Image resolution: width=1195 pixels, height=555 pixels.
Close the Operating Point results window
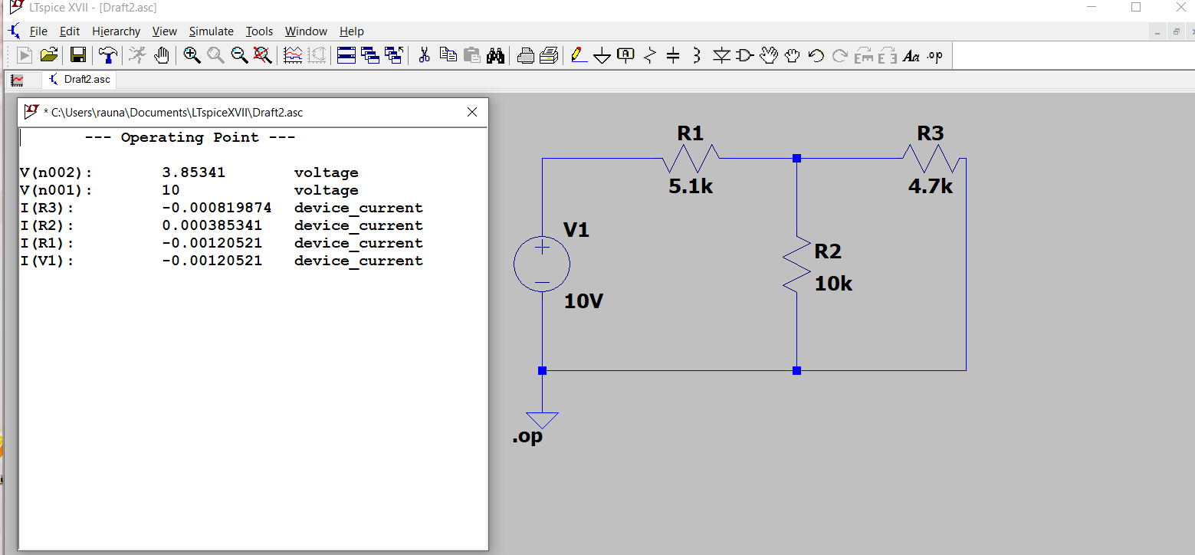(472, 113)
